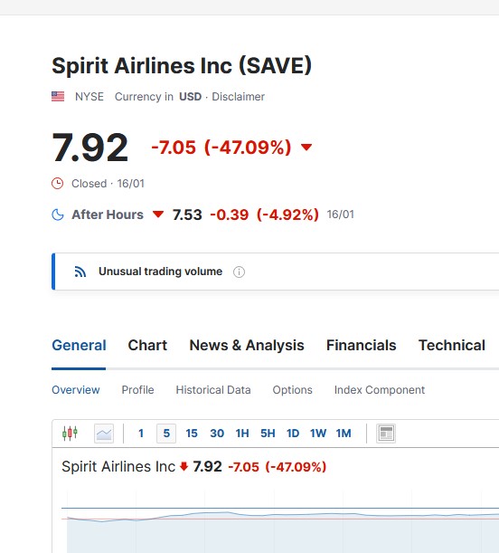
Task: Open the USD currency selector
Action: (x=190, y=97)
